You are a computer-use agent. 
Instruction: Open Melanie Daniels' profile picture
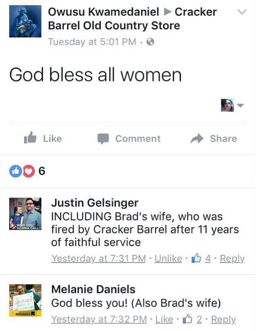(x=25, y=301)
